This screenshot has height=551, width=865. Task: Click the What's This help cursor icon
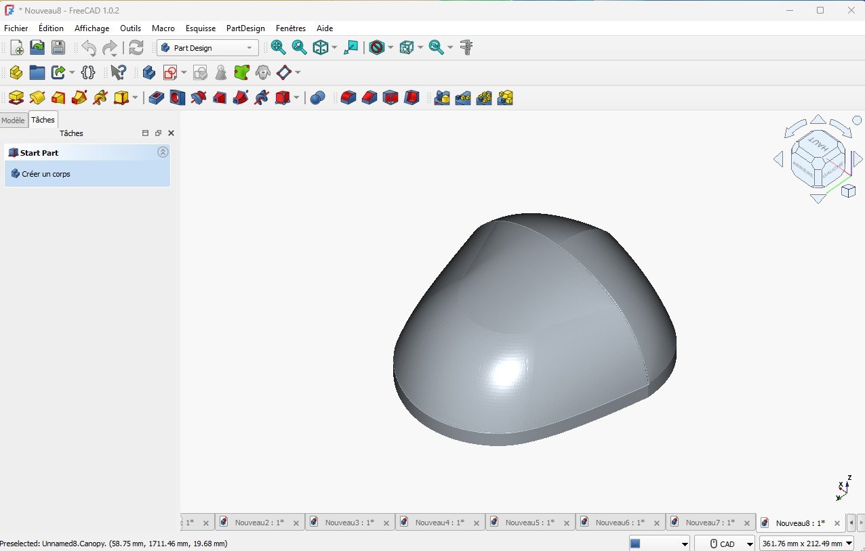coord(118,72)
